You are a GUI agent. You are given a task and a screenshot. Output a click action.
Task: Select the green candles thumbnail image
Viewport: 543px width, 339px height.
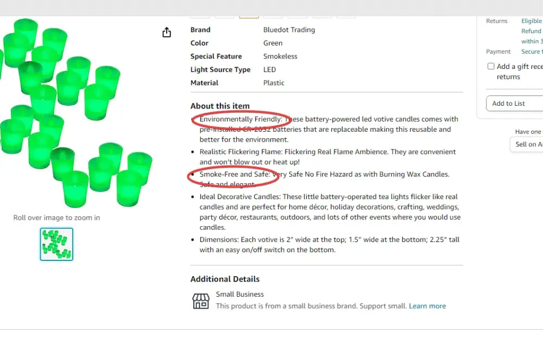point(56,244)
